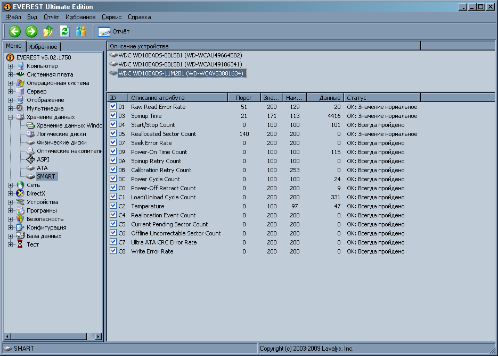The image size is (498, 356).
Task: Collapse the Хранение данных tree node
Action: pos(11,117)
